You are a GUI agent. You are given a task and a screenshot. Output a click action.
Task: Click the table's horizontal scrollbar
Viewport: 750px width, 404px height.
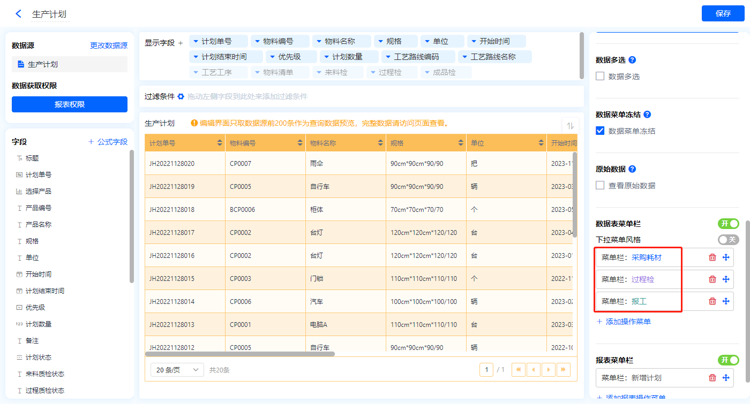tap(239, 354)
